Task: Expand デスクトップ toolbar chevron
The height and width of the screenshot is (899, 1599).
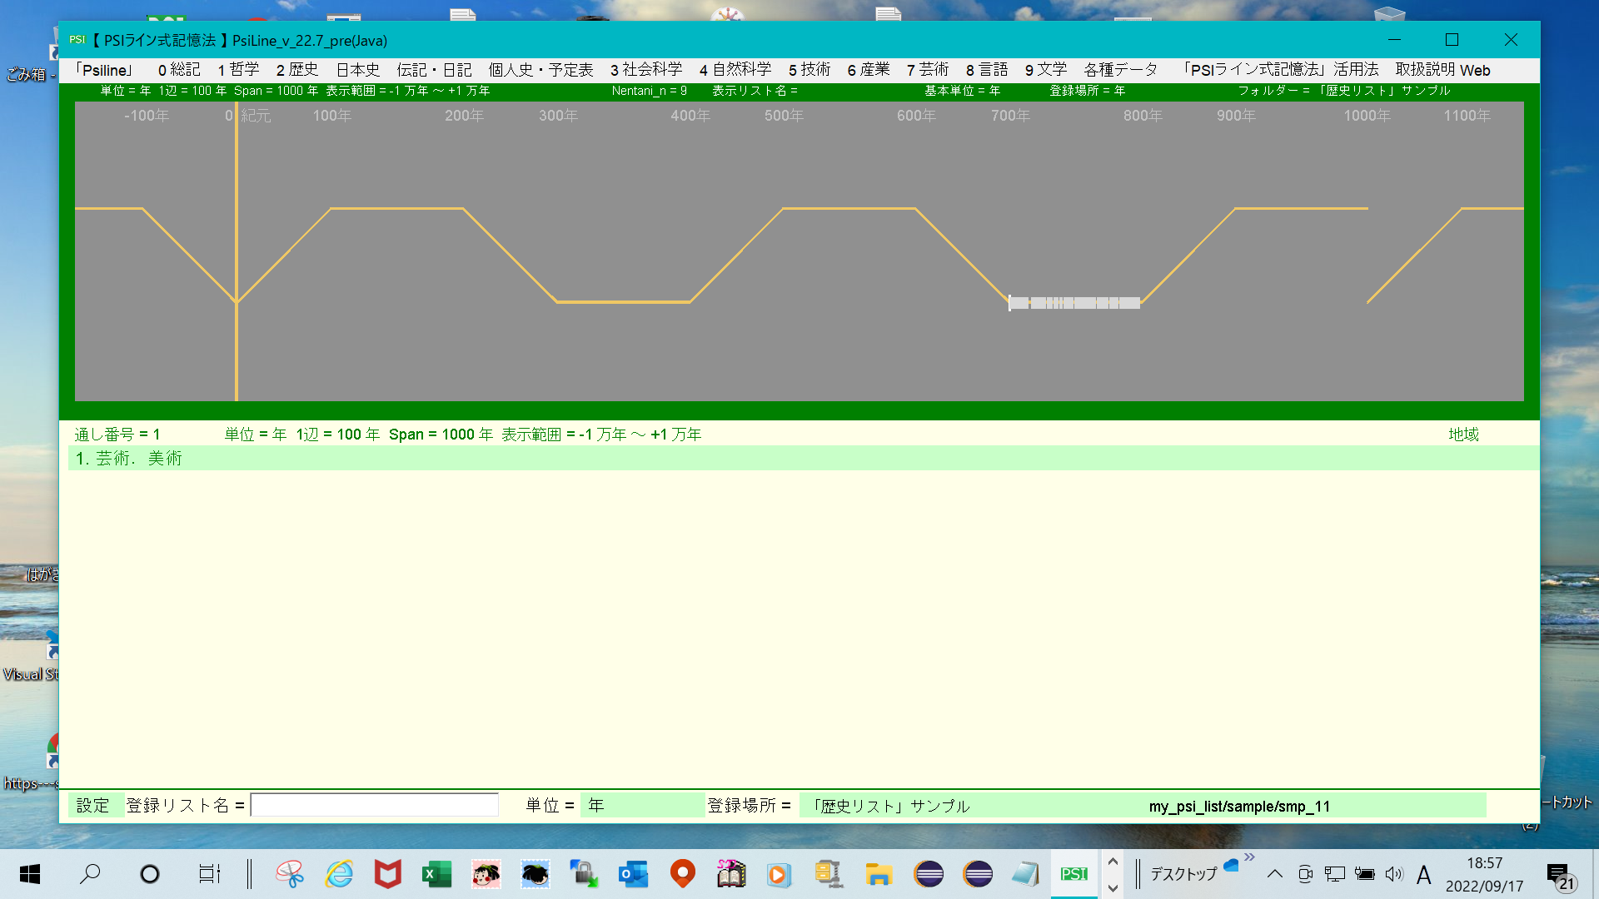Action: click(x=1249, y=857)
